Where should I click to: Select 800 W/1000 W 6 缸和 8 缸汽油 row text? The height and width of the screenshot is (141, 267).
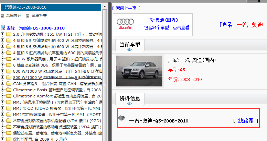[x=57, y=71]
